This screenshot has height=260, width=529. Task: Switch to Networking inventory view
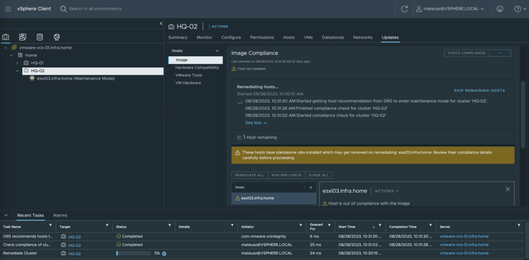[x=57, y=37]
